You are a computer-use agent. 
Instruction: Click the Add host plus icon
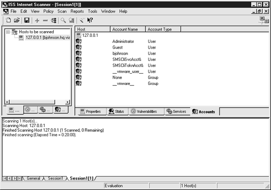click(x=37, y=20)
